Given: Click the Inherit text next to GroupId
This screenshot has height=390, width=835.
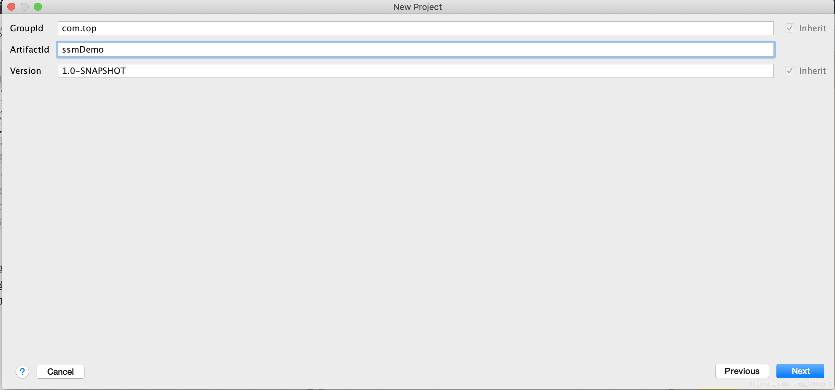Looking at the screenshot, I should point(812,28).
